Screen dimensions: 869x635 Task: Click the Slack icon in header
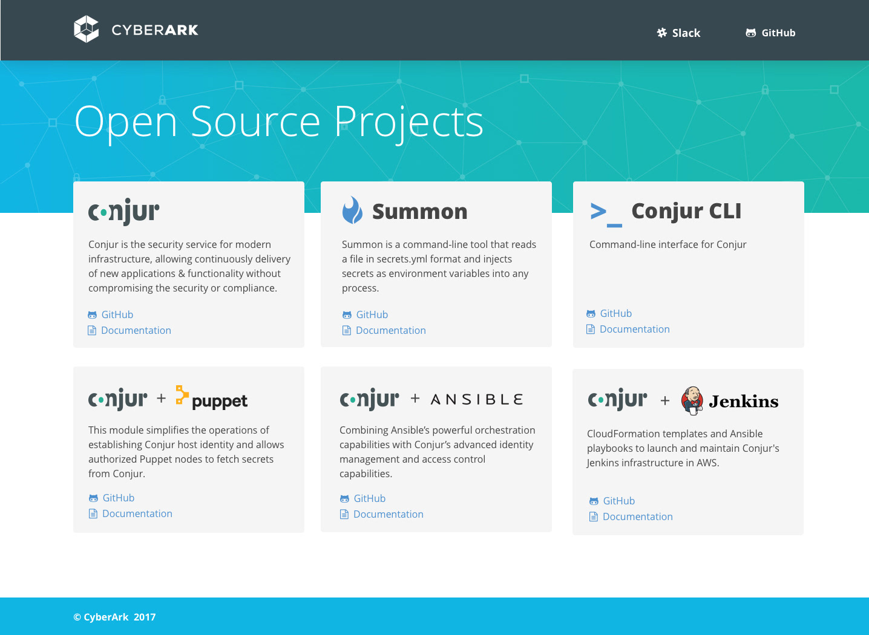click(x=662, y=33)
